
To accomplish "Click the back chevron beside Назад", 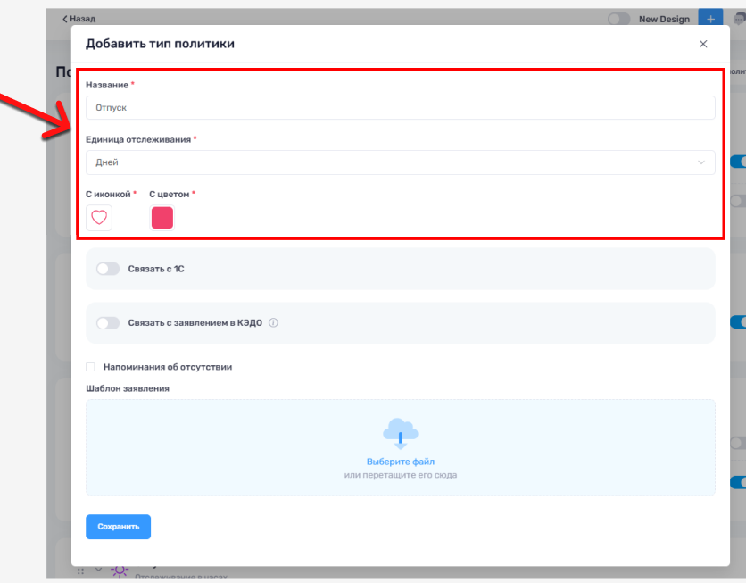I will (x=64, y=19).
